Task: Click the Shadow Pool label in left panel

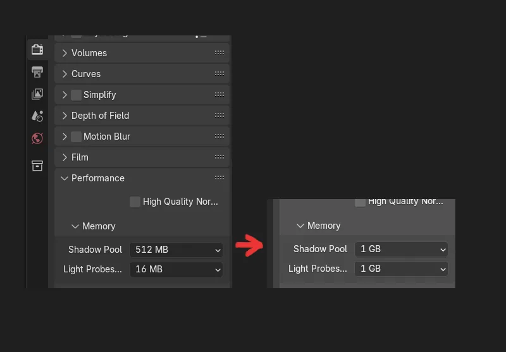Action: [96, 250]
